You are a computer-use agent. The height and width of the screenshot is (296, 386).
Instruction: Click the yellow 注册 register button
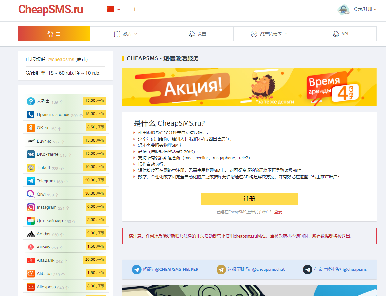249,199
